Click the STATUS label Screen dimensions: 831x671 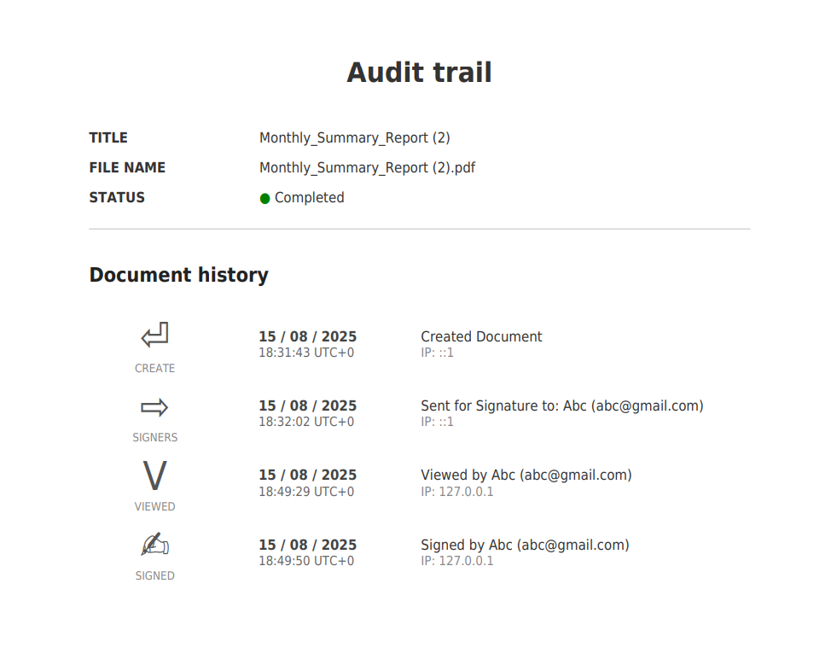117,197
